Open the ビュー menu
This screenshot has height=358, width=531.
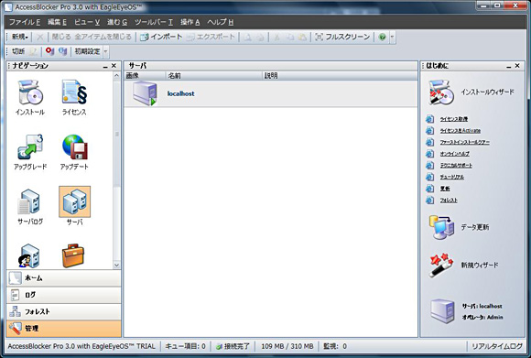[x=87, y=22]
